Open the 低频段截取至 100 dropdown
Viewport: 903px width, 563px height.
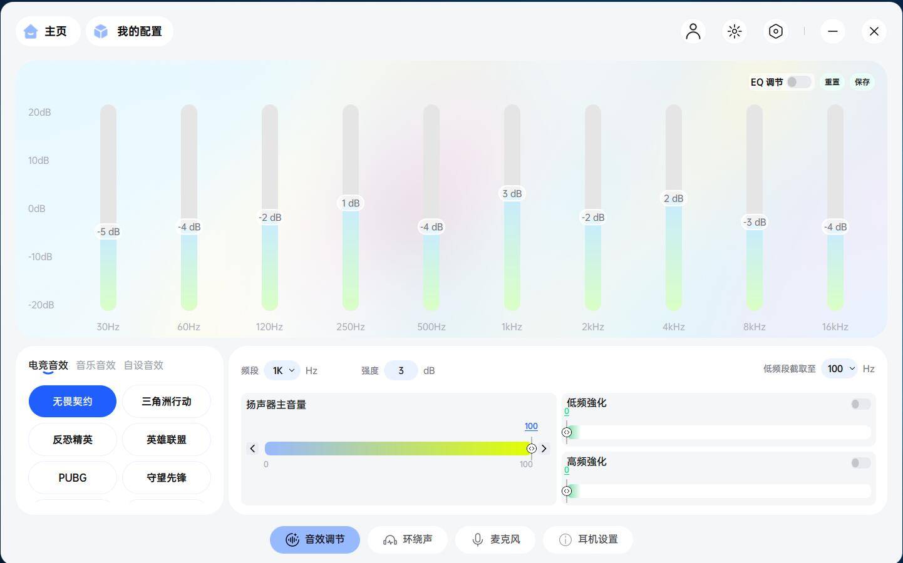pos(839,369)
